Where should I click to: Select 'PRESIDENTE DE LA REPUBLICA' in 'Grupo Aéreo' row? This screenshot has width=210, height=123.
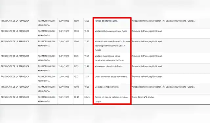(15, 97)
